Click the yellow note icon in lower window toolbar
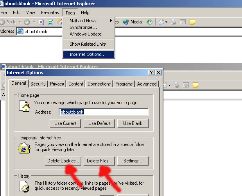 pos(195,85)
